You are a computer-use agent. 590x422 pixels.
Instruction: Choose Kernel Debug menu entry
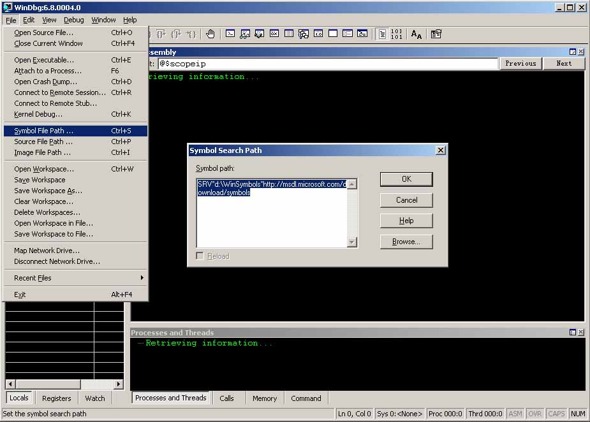[75, 114]
